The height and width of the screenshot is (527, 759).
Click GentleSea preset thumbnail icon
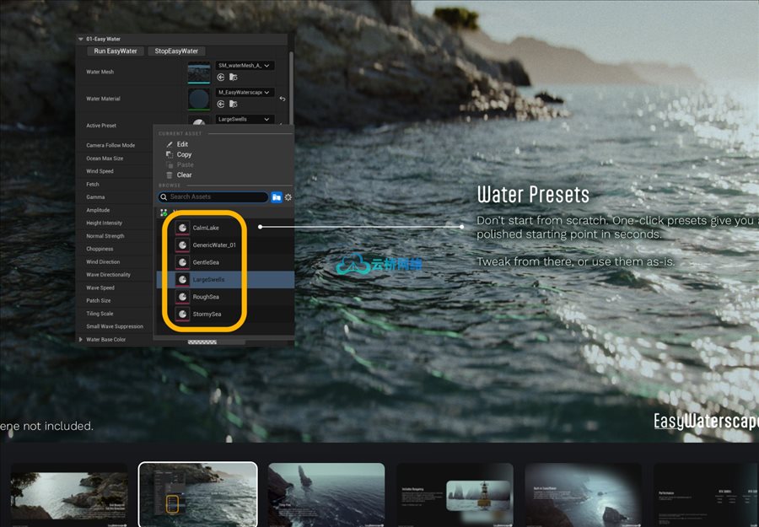pyautogui.click(x=182, y=262)
